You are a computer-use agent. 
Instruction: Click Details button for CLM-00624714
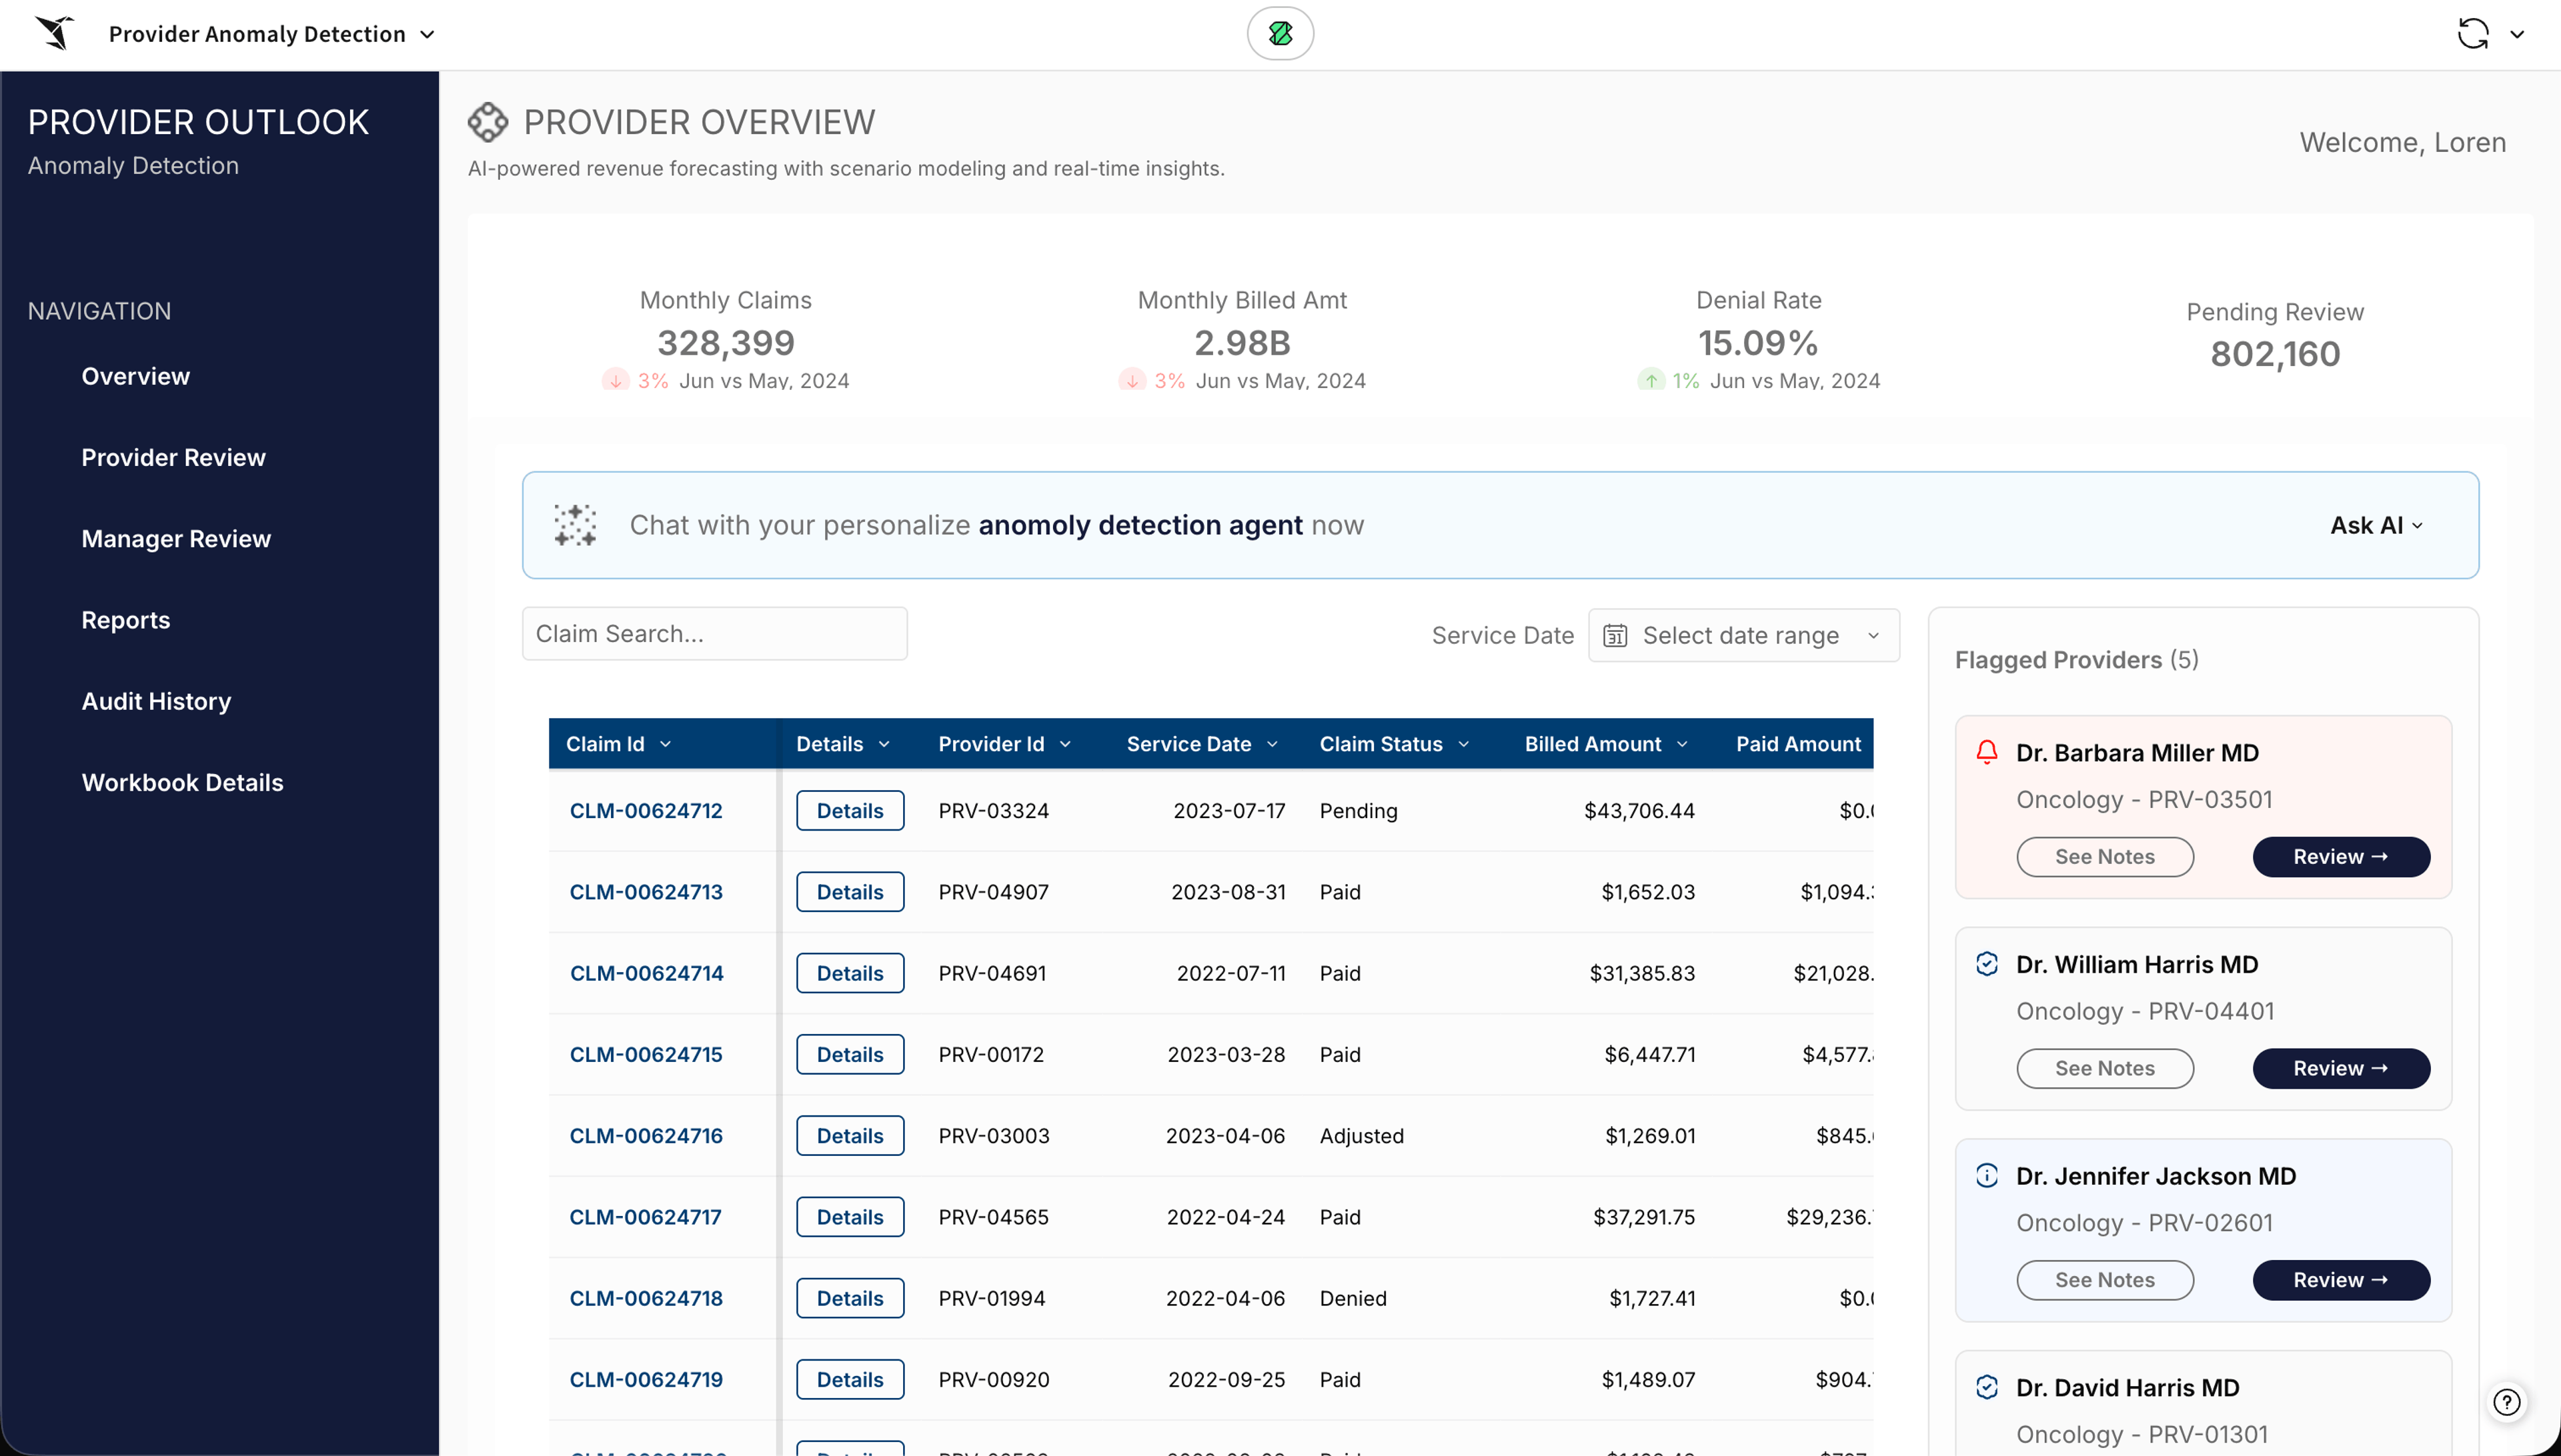[850, 973]
